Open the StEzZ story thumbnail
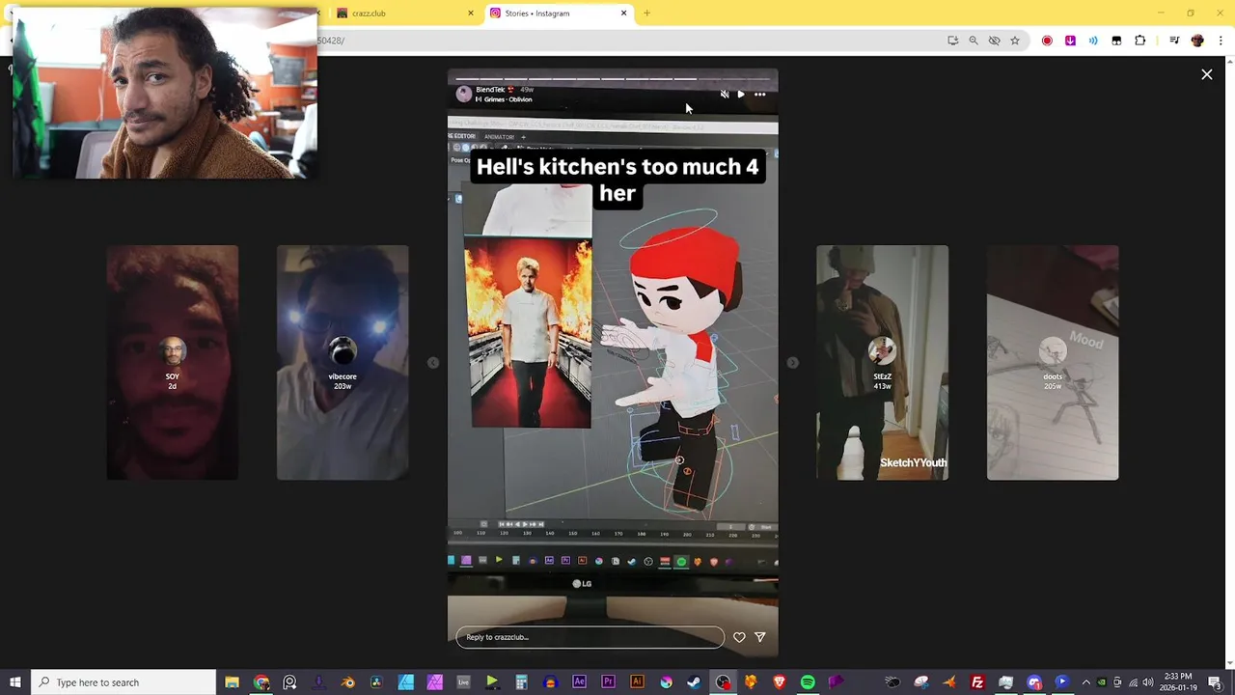The width and height of the screenshot is (1235, 695). (883, 362)
